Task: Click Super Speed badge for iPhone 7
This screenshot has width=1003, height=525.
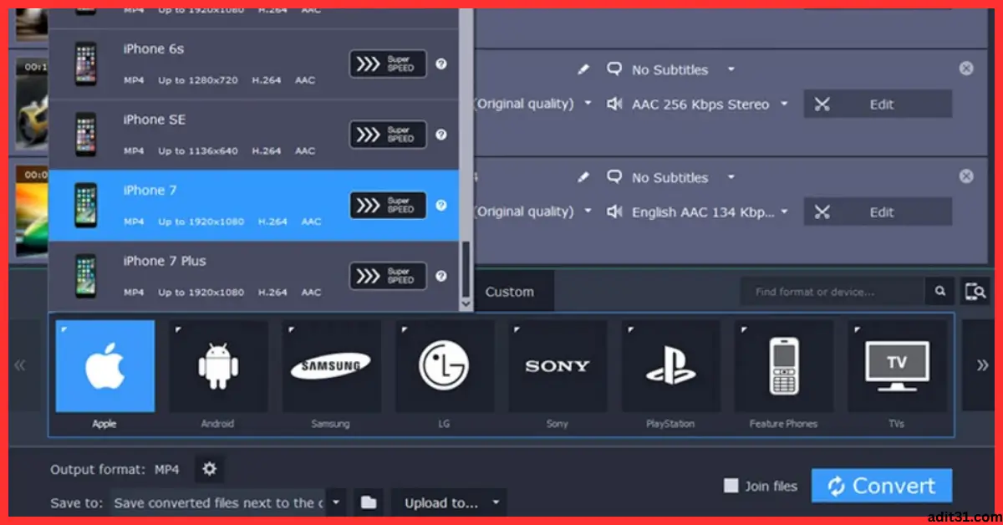Action: coord(388,205)
